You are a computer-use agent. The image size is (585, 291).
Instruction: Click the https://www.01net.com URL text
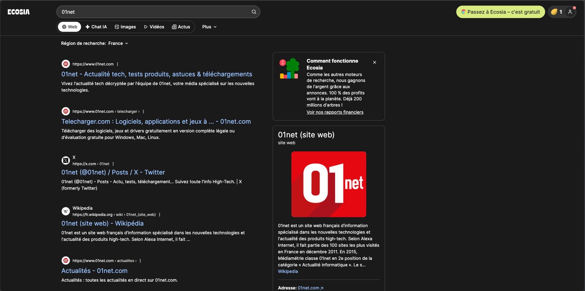point(93,64)
